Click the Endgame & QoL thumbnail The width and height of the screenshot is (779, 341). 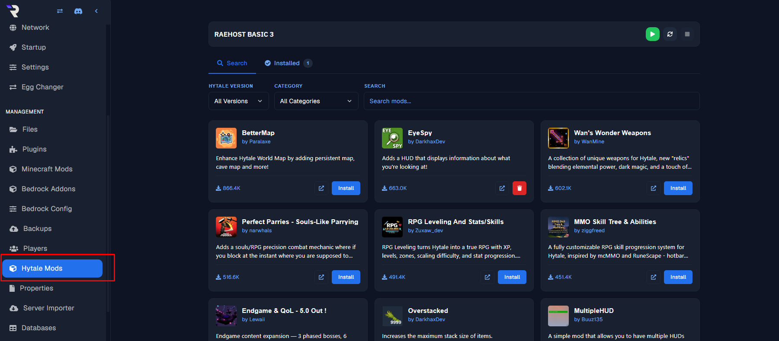pos(226,316)
